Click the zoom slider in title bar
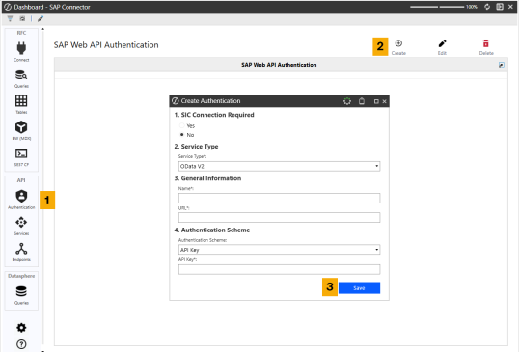Screen dimensions: 519x352 click(437, 7)
